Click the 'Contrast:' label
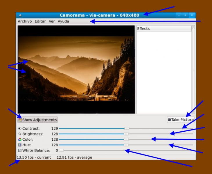This screenshot has width=212, height=174. pyautogui.click(x=31, y=128)
